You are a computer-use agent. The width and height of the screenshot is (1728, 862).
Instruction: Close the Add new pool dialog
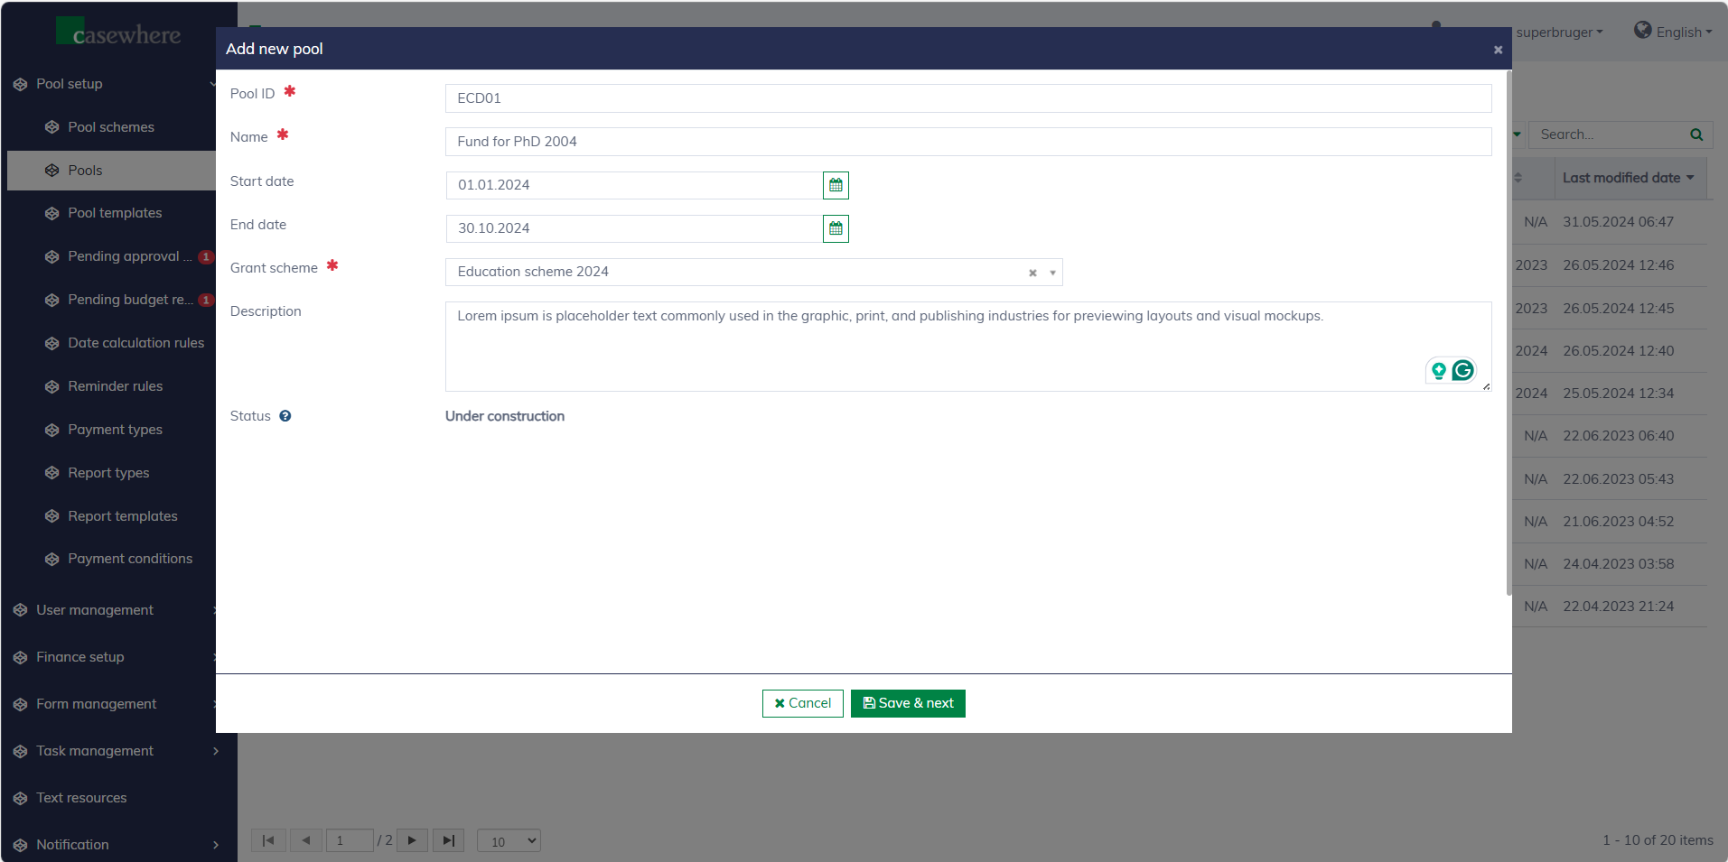(x=1498, y=50)
